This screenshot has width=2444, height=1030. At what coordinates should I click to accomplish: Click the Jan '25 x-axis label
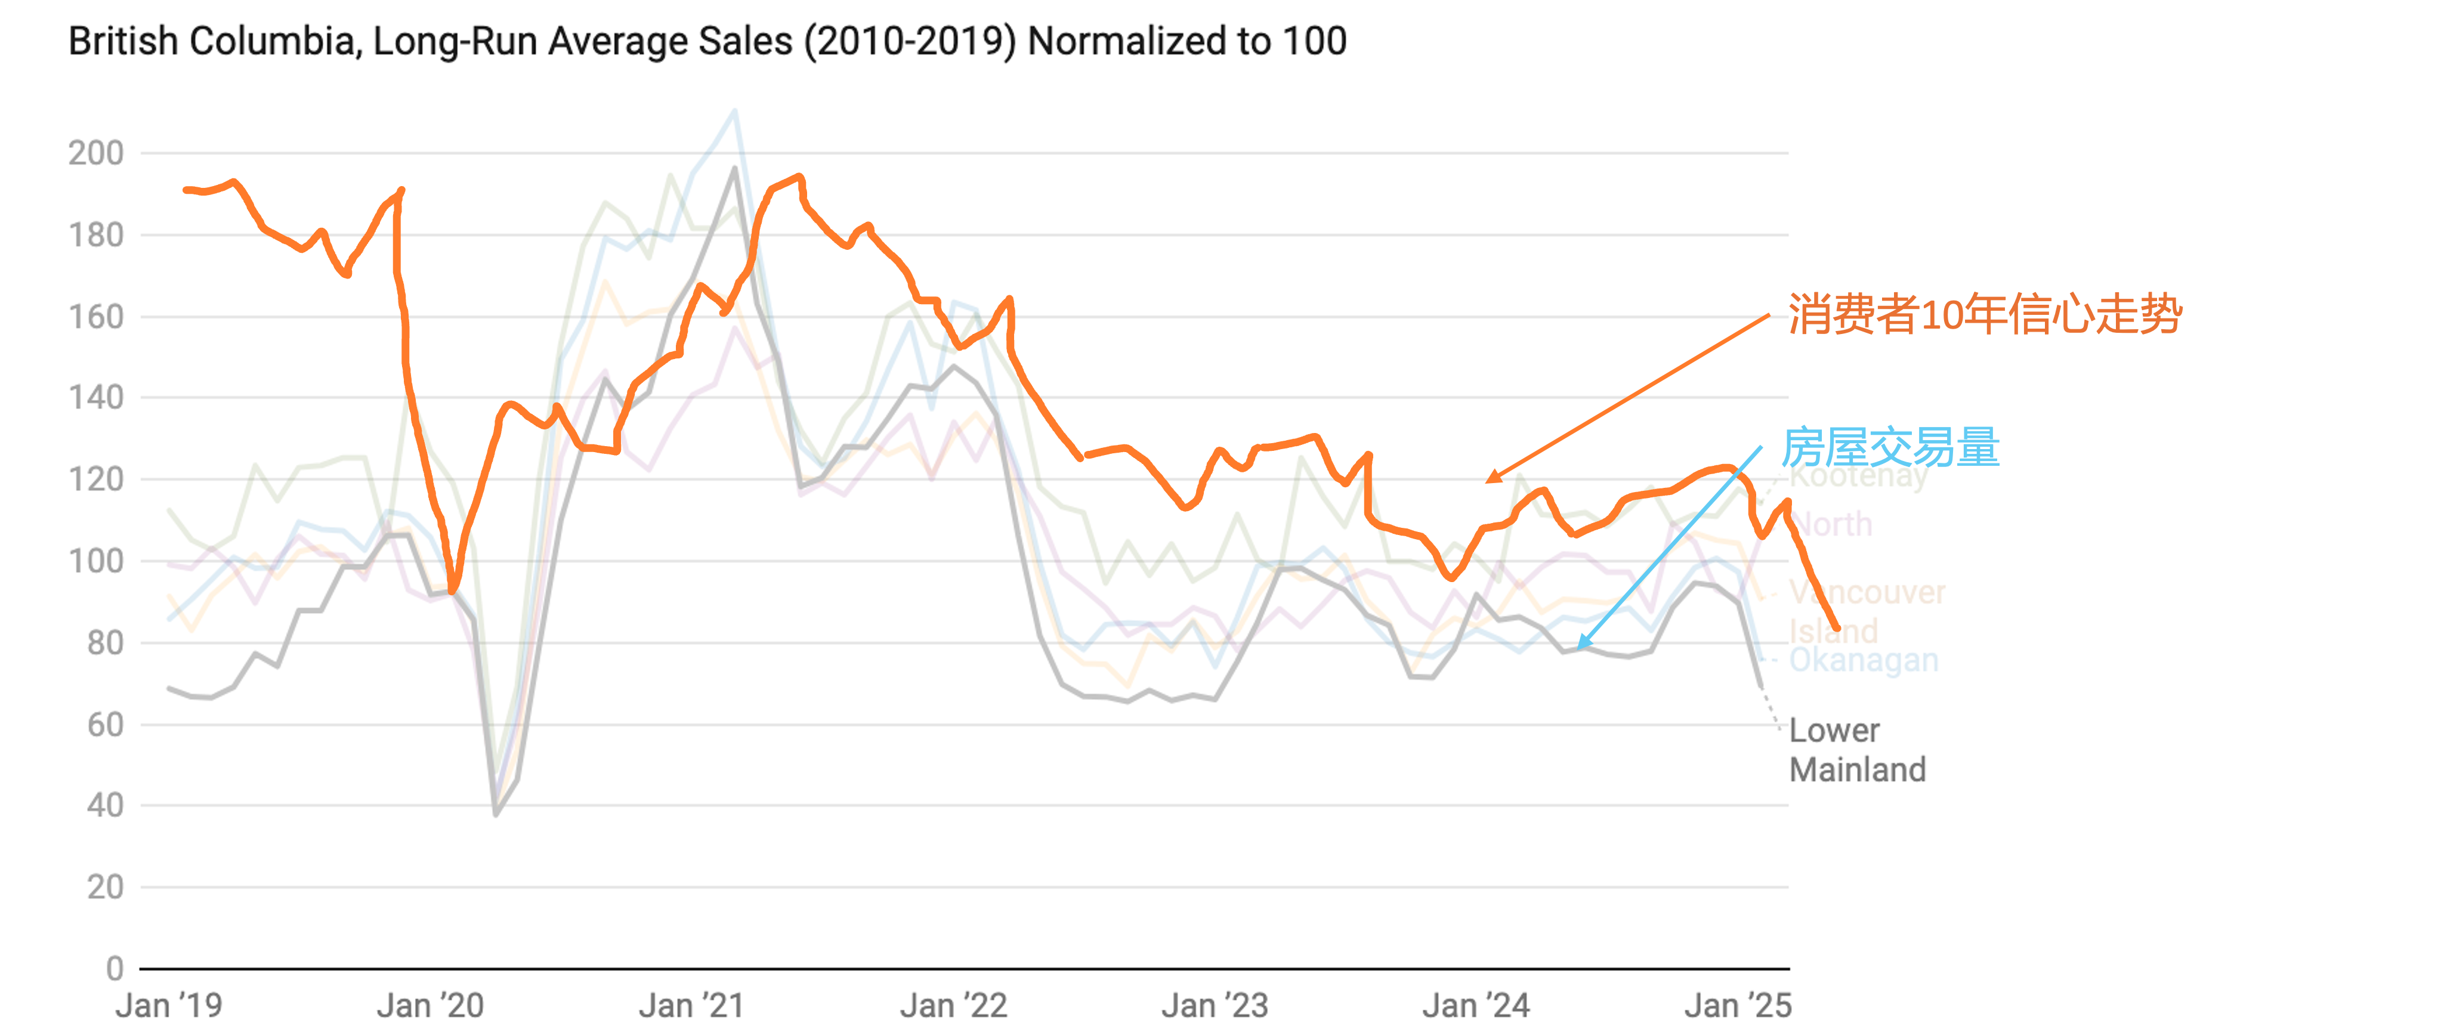click(x=1737, y=1006)
